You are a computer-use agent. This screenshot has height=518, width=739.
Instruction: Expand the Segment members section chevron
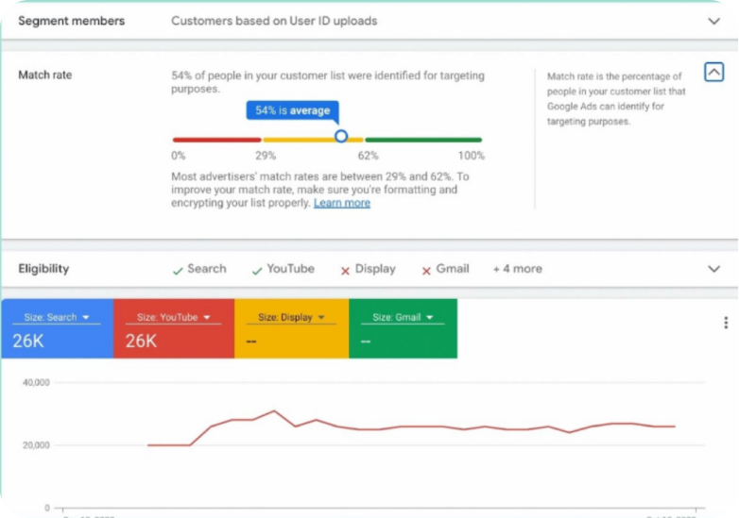pyautogui.click(x=713, y=21)
